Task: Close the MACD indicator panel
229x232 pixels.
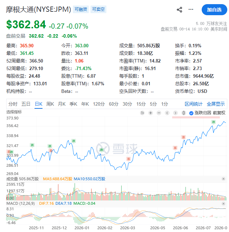Action: [x=223, y=204]
